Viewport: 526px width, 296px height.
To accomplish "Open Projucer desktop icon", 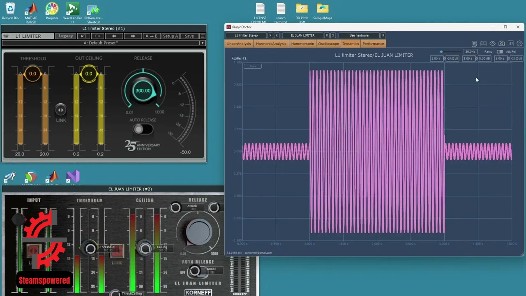I will pyautogui.click(x=52, y=11).
